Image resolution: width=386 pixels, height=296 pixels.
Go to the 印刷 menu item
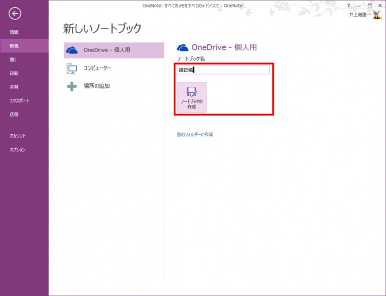pyautogui.click(x=14, y=73)
